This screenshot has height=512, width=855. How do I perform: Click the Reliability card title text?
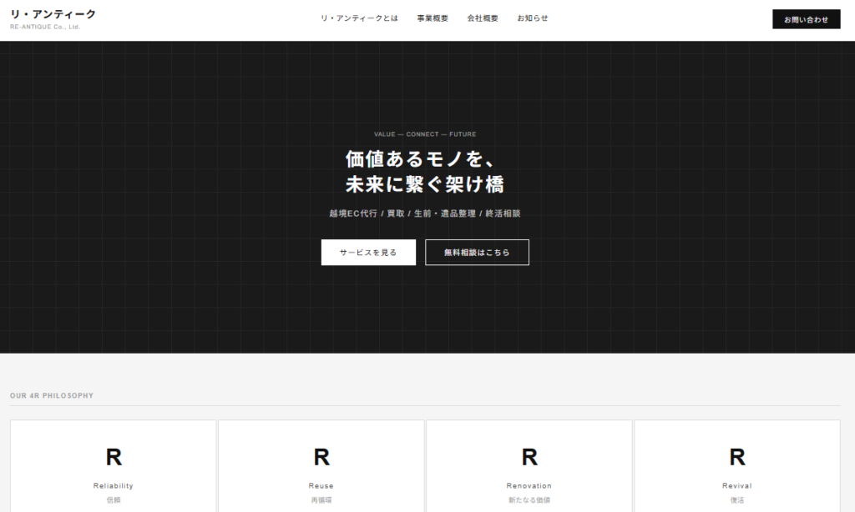point(114,485)
